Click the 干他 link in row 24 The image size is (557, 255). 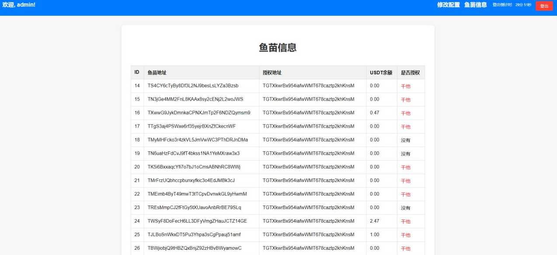406,222
